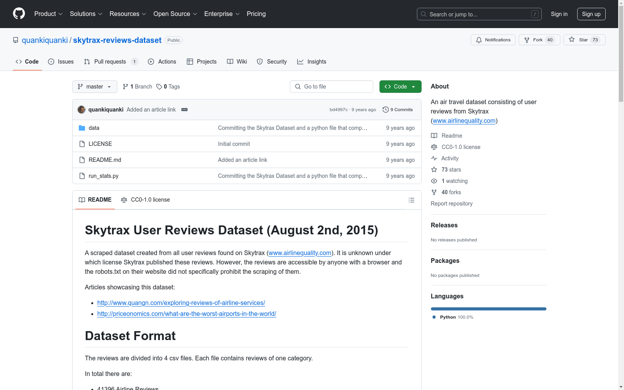
Task: Switch to the Insights tab
Action: 312,62
